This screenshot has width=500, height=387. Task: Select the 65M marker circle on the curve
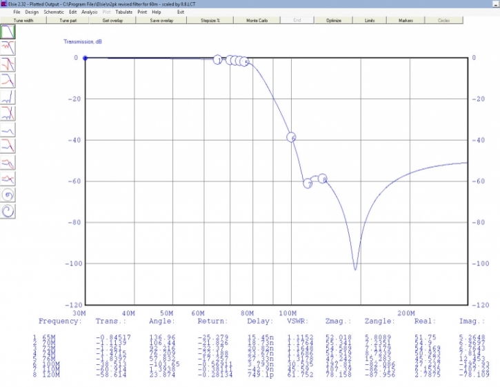coord(218,59)
